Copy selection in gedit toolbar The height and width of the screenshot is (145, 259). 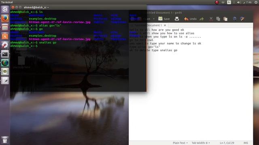coord(218,19)
